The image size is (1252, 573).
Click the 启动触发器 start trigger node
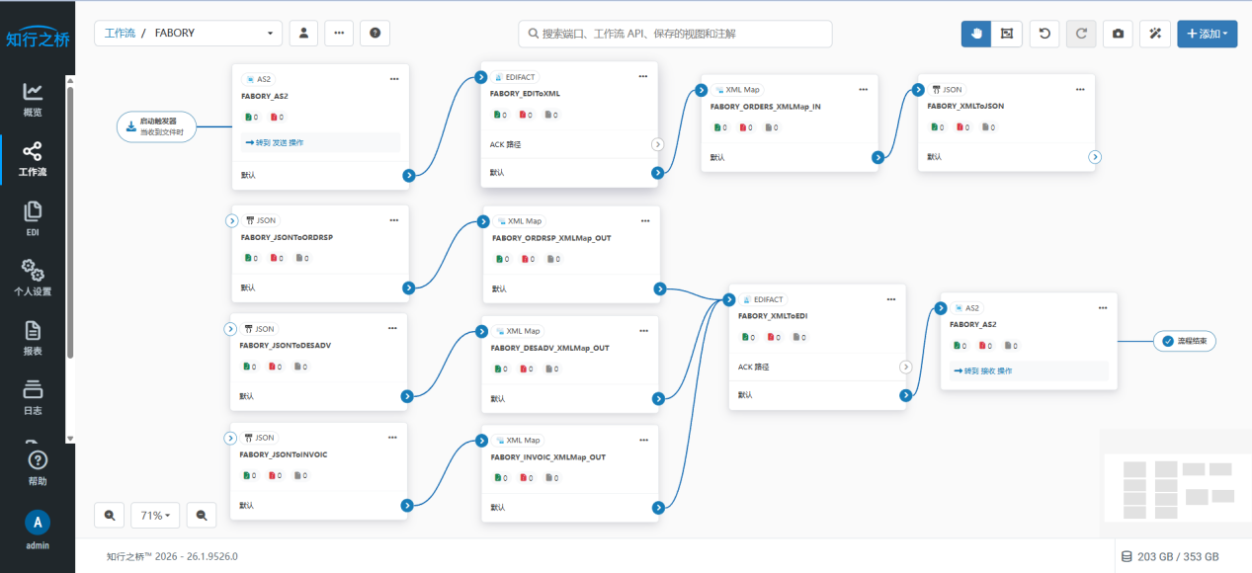(156, 126)
